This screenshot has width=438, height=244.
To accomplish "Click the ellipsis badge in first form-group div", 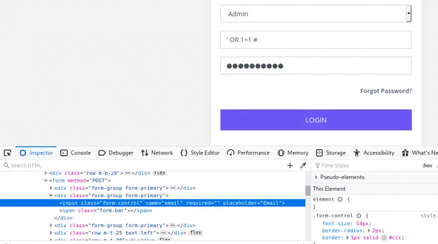I will [x=173, y=188].
